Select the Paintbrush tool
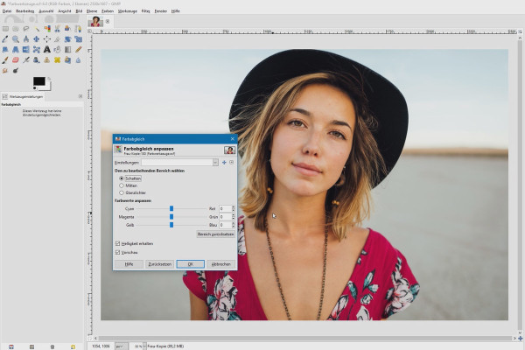Screen dimensions: 525x350 tap(5, 60)
